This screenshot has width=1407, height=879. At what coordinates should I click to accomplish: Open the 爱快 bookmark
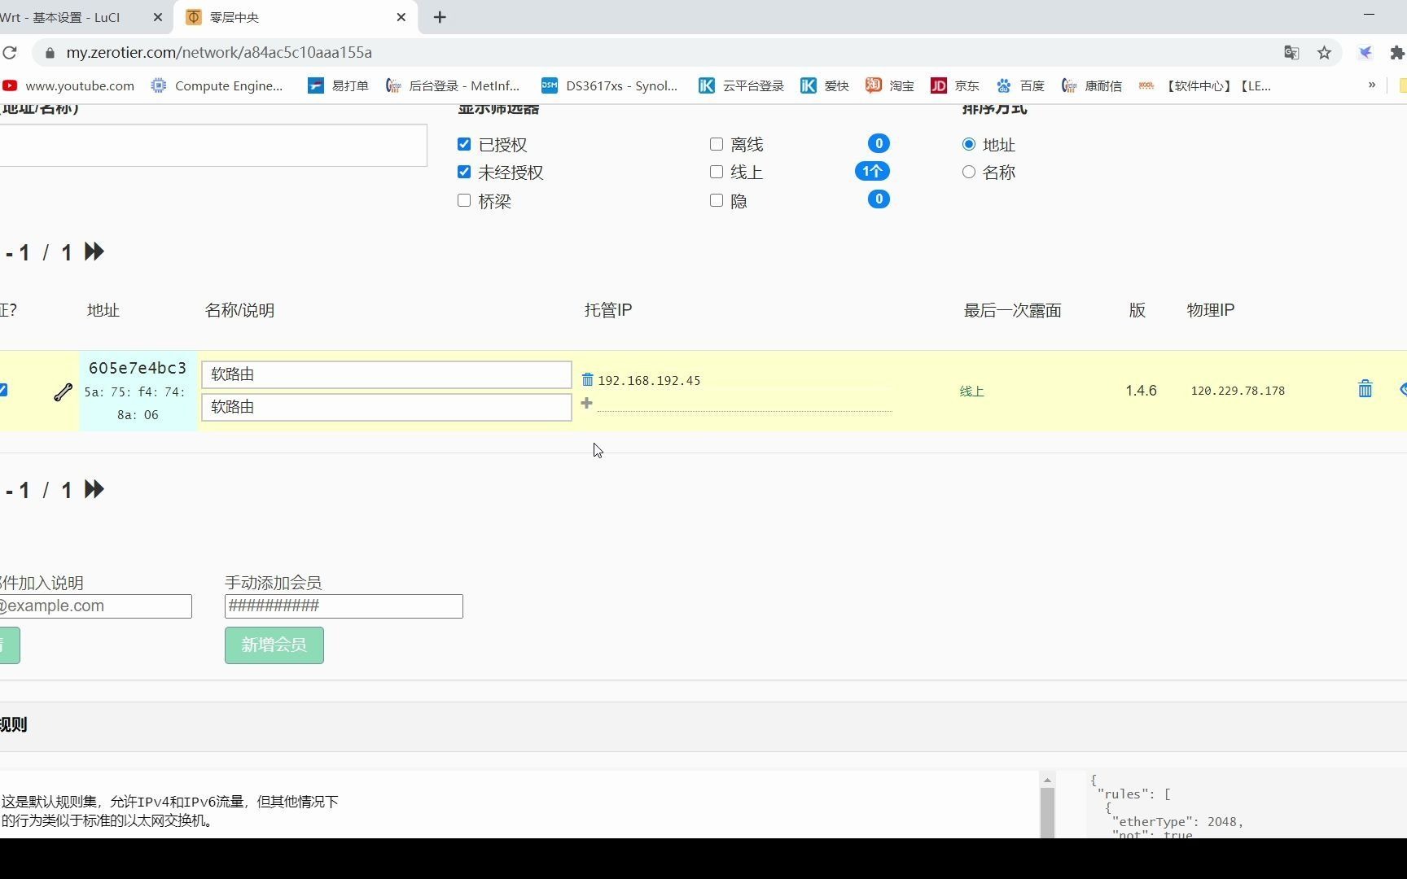(x=824, y=85)
